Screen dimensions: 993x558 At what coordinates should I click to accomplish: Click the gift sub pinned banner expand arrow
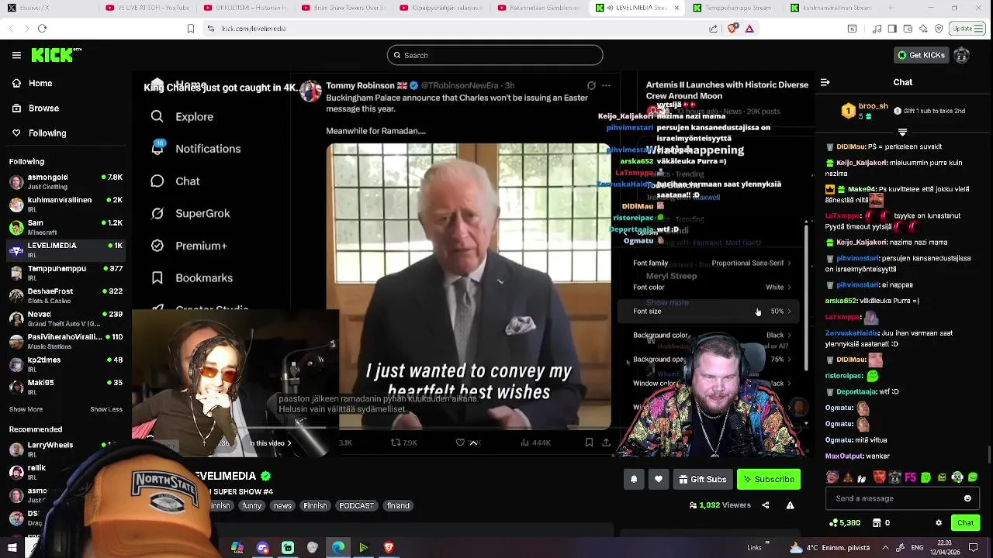pyautogui.click(x=902, y=133)
